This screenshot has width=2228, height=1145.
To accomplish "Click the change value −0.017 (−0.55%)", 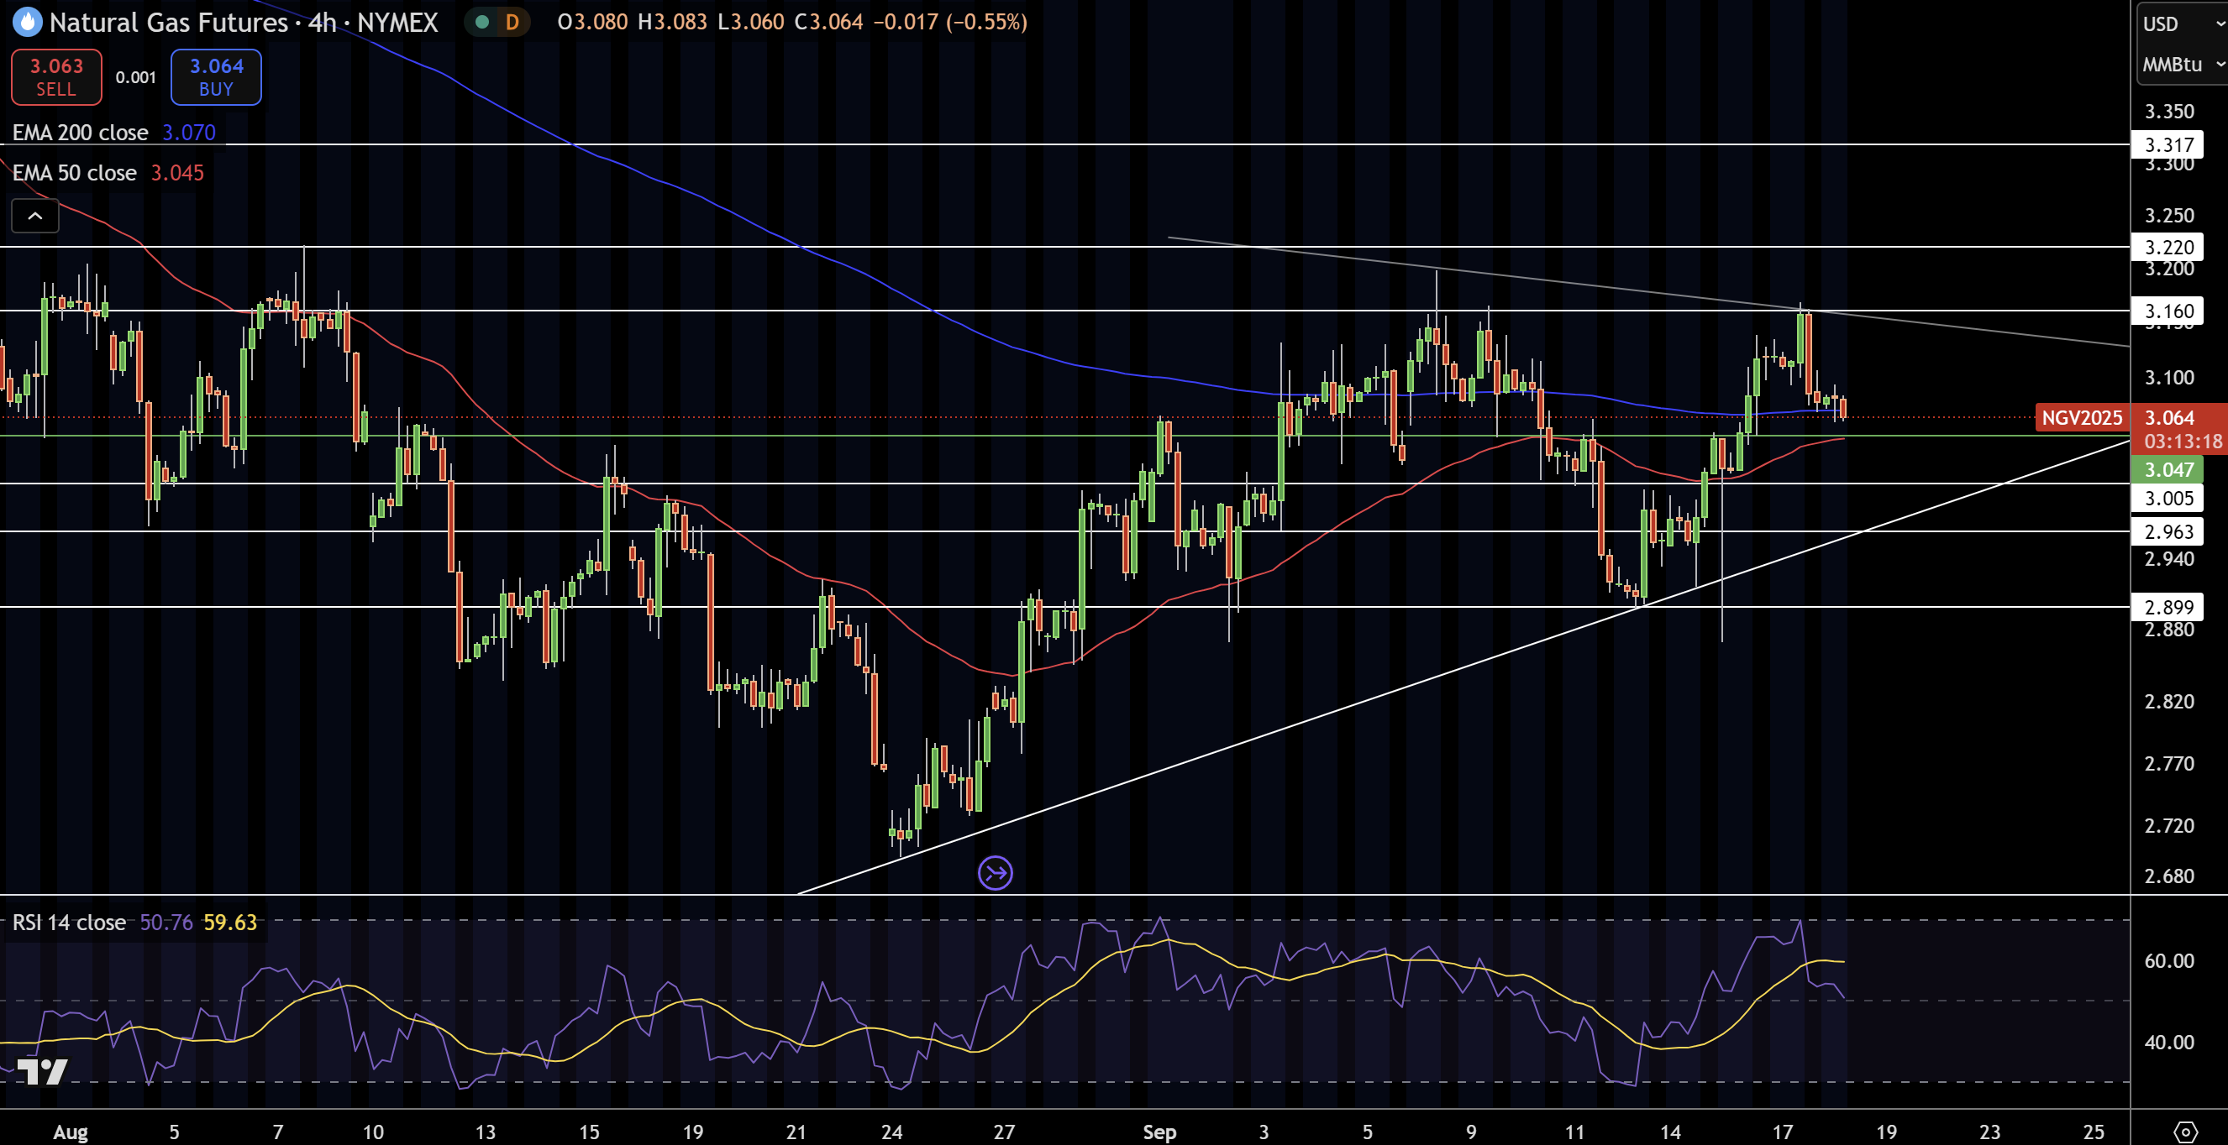I will pos(949,23).
